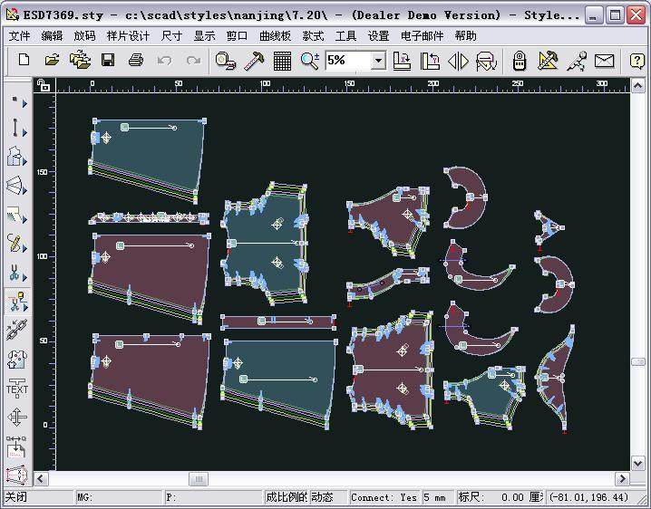The image size is (651, 509).
Task: Select the X-Y grading piece tool
Action: [x=17, y=475]
